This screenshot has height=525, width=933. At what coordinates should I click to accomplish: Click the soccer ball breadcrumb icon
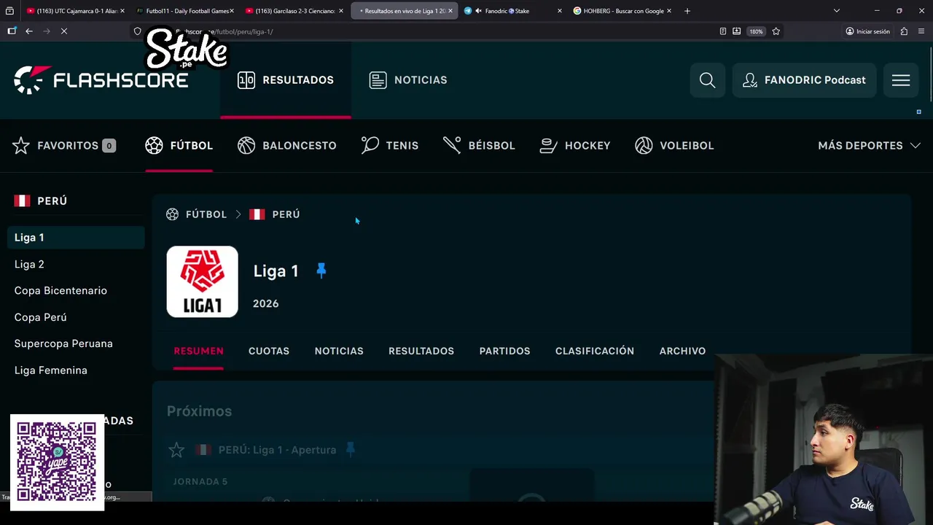click(172, 214)
